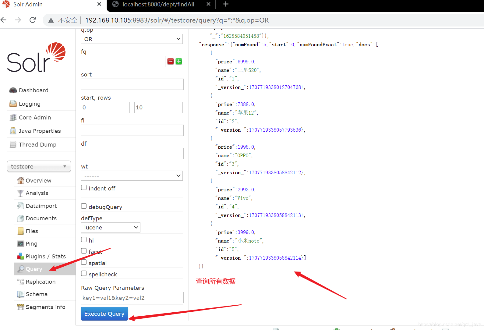Click the Raw Query Parameters field
484x330 pixels.
tap(132, 298)
